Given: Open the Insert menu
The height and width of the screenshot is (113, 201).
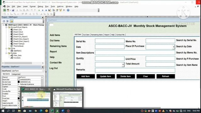Looking at the screenshot, I should click(x=25, y=6).
